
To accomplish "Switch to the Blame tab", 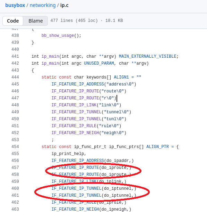I will coord(36,21).
